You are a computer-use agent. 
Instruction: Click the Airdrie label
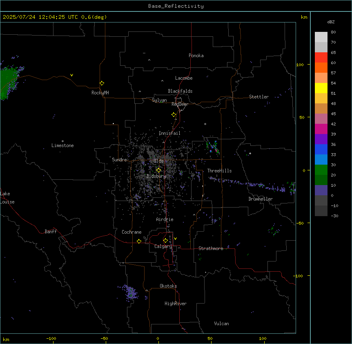coord(165,219)
